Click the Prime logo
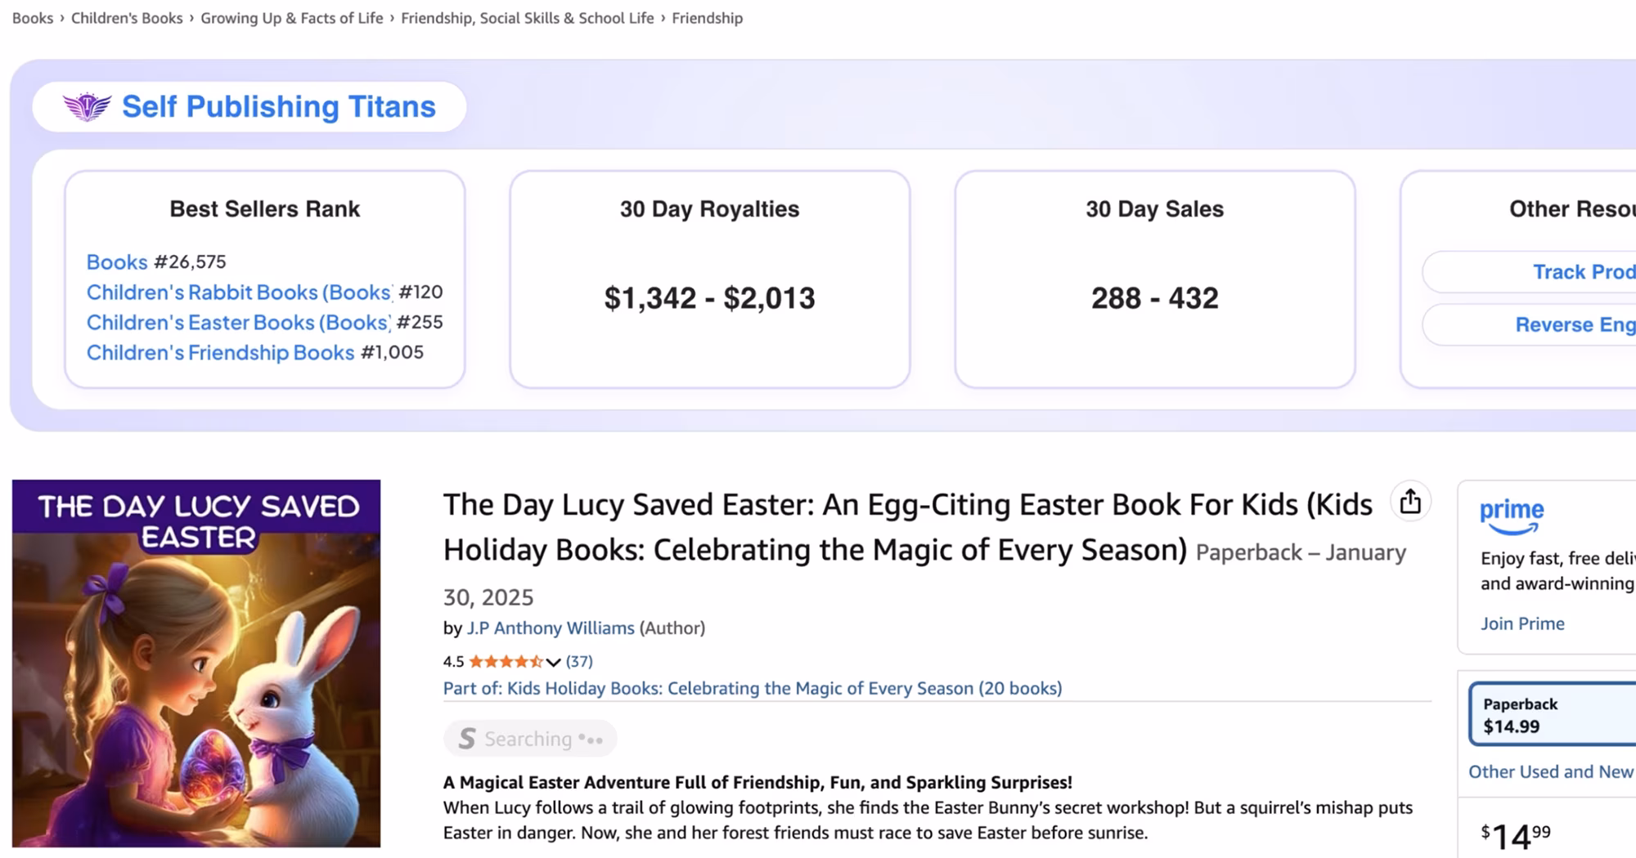 pyautogui.click(x=1512, y=516)
